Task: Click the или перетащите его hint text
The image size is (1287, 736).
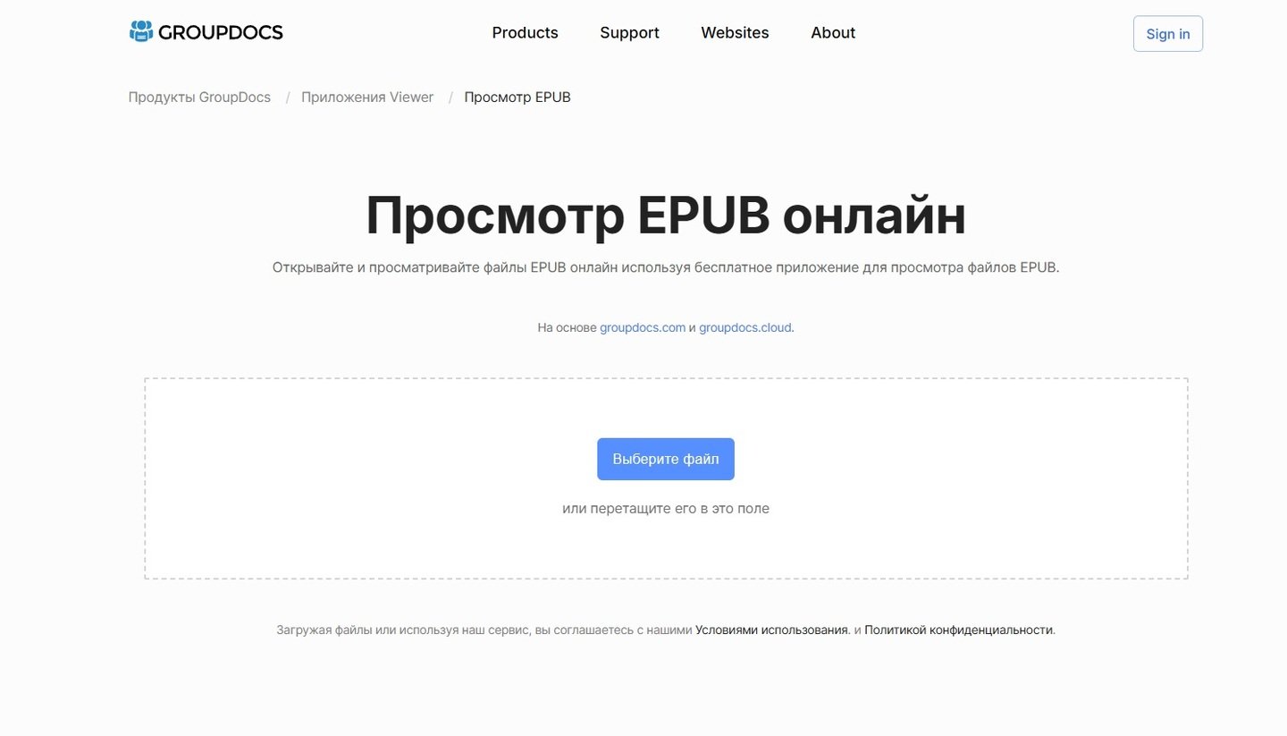Action: point(665,509)
